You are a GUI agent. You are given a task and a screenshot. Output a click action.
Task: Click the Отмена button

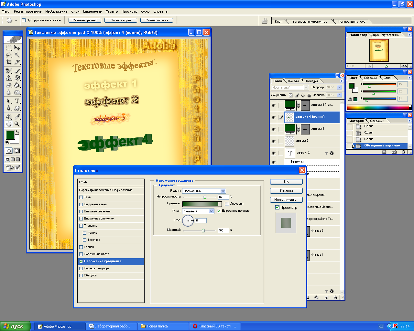286,191
